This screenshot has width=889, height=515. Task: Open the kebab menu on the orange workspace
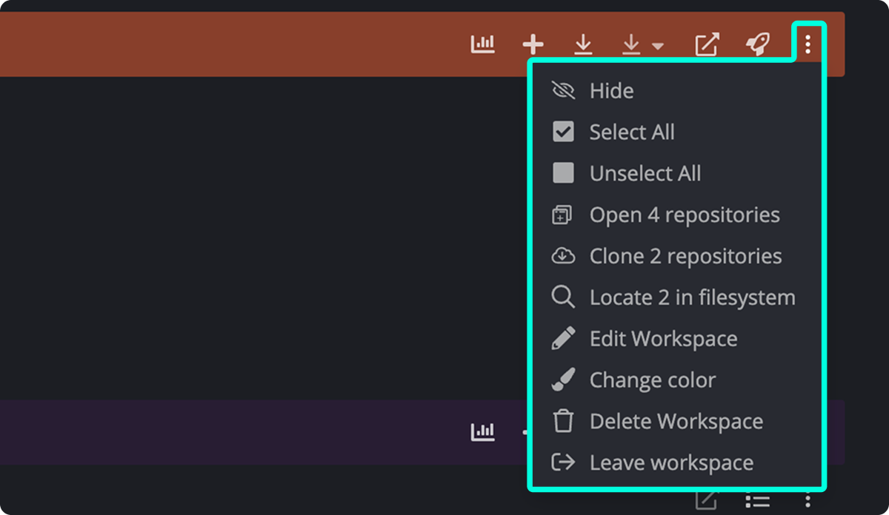tap(808, 44)
